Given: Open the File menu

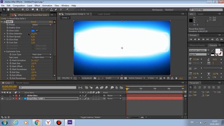Looking at the screenshot, I should click(x=3, y=6).
